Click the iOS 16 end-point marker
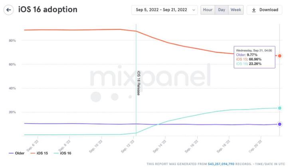 280,108
